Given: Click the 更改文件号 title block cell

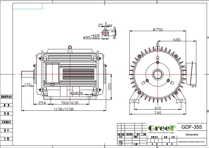Looking at the screenshot, I should coord(130,134).
